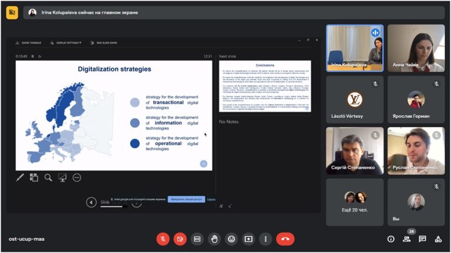Open the Present now screen-share button
Image resolution: width=451 pixels, height=253 pixels.
[248, 239]
